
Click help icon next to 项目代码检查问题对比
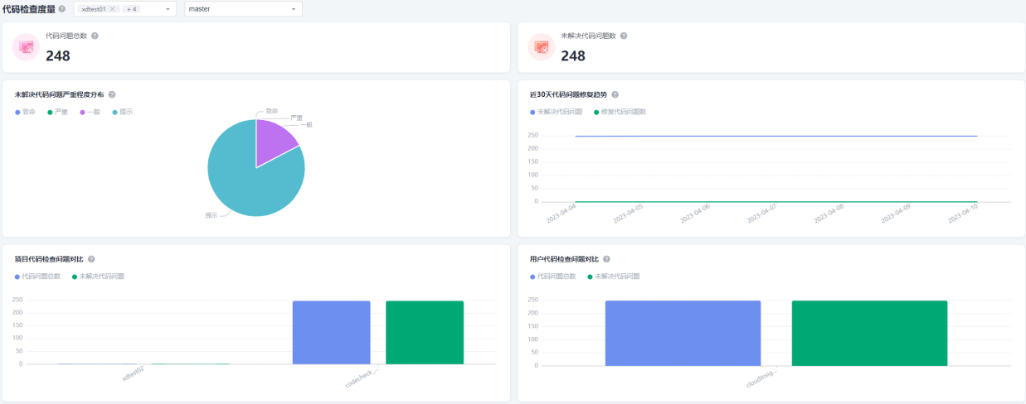(91, 259)
